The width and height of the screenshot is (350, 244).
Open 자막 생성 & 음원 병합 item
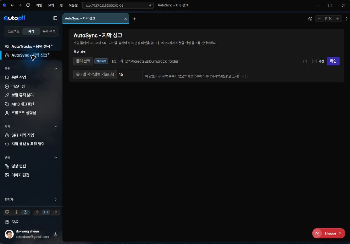(31, 144)
